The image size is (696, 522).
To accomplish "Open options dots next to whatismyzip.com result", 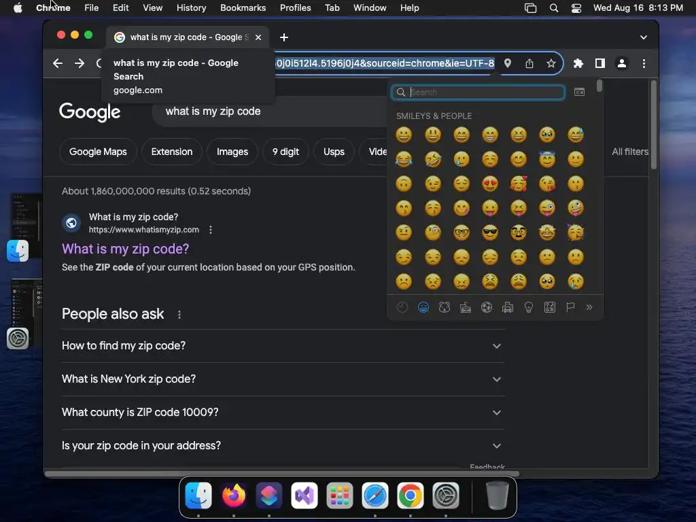I will (211, 230).
